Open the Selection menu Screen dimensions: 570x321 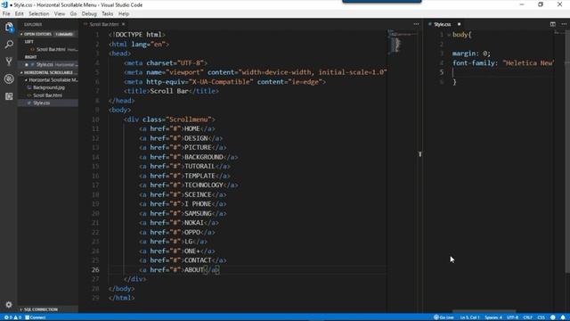(39, 14)
